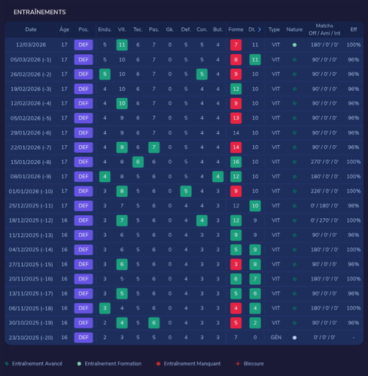Screen dimensions: 368x376
Task: Click the Blessure legend label
Action: pos(254,364)
